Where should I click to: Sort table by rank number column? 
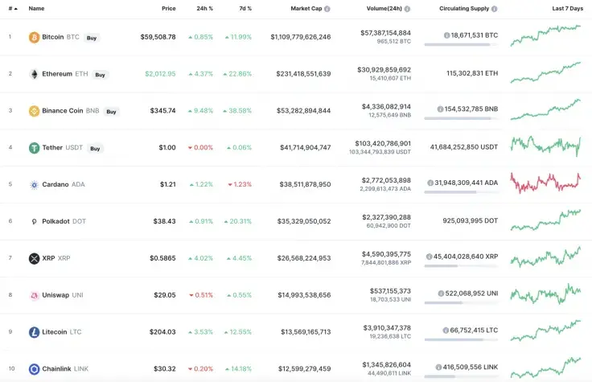tap(12, 8)
